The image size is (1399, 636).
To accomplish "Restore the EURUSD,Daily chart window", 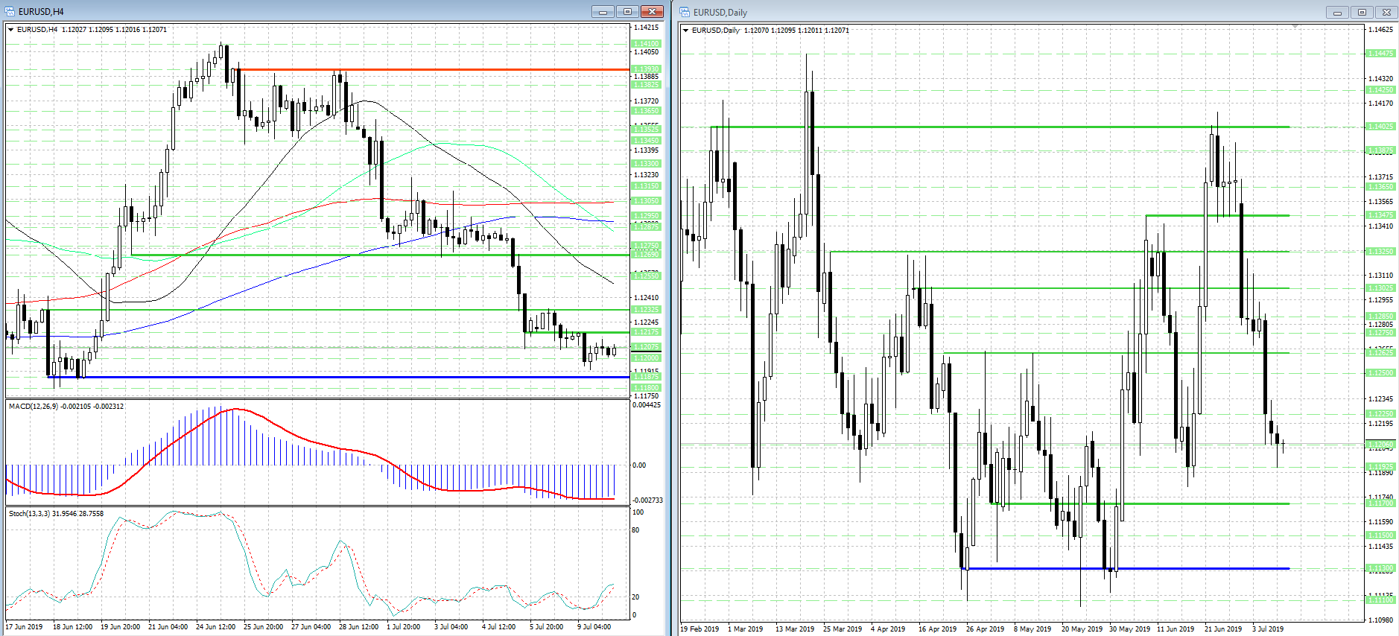I will 1362,12.
